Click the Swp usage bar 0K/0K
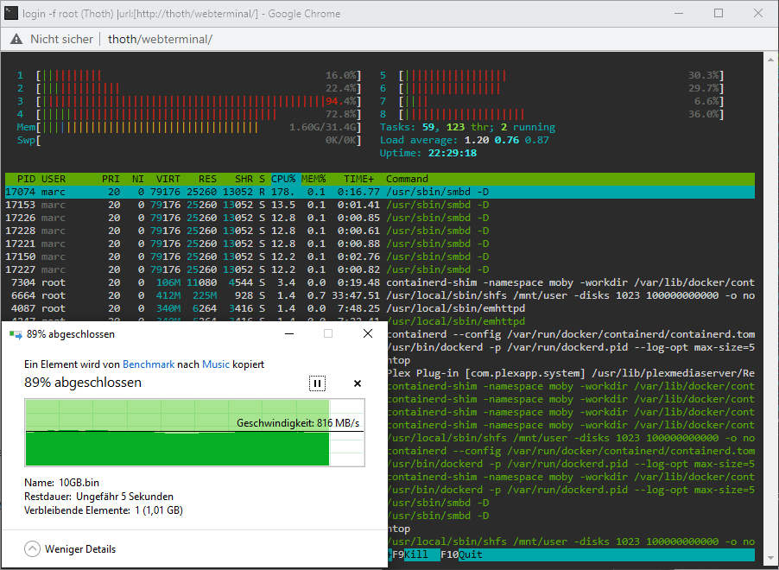Image resolution: width=779 pixels, height=570 pixels. coord(199,140)
